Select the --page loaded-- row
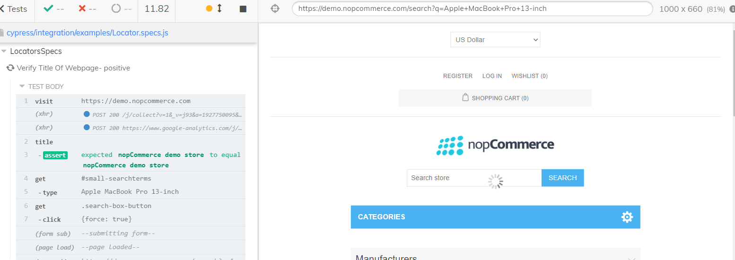Viewport: 735px width, 260px height. [x=131, y=247]
